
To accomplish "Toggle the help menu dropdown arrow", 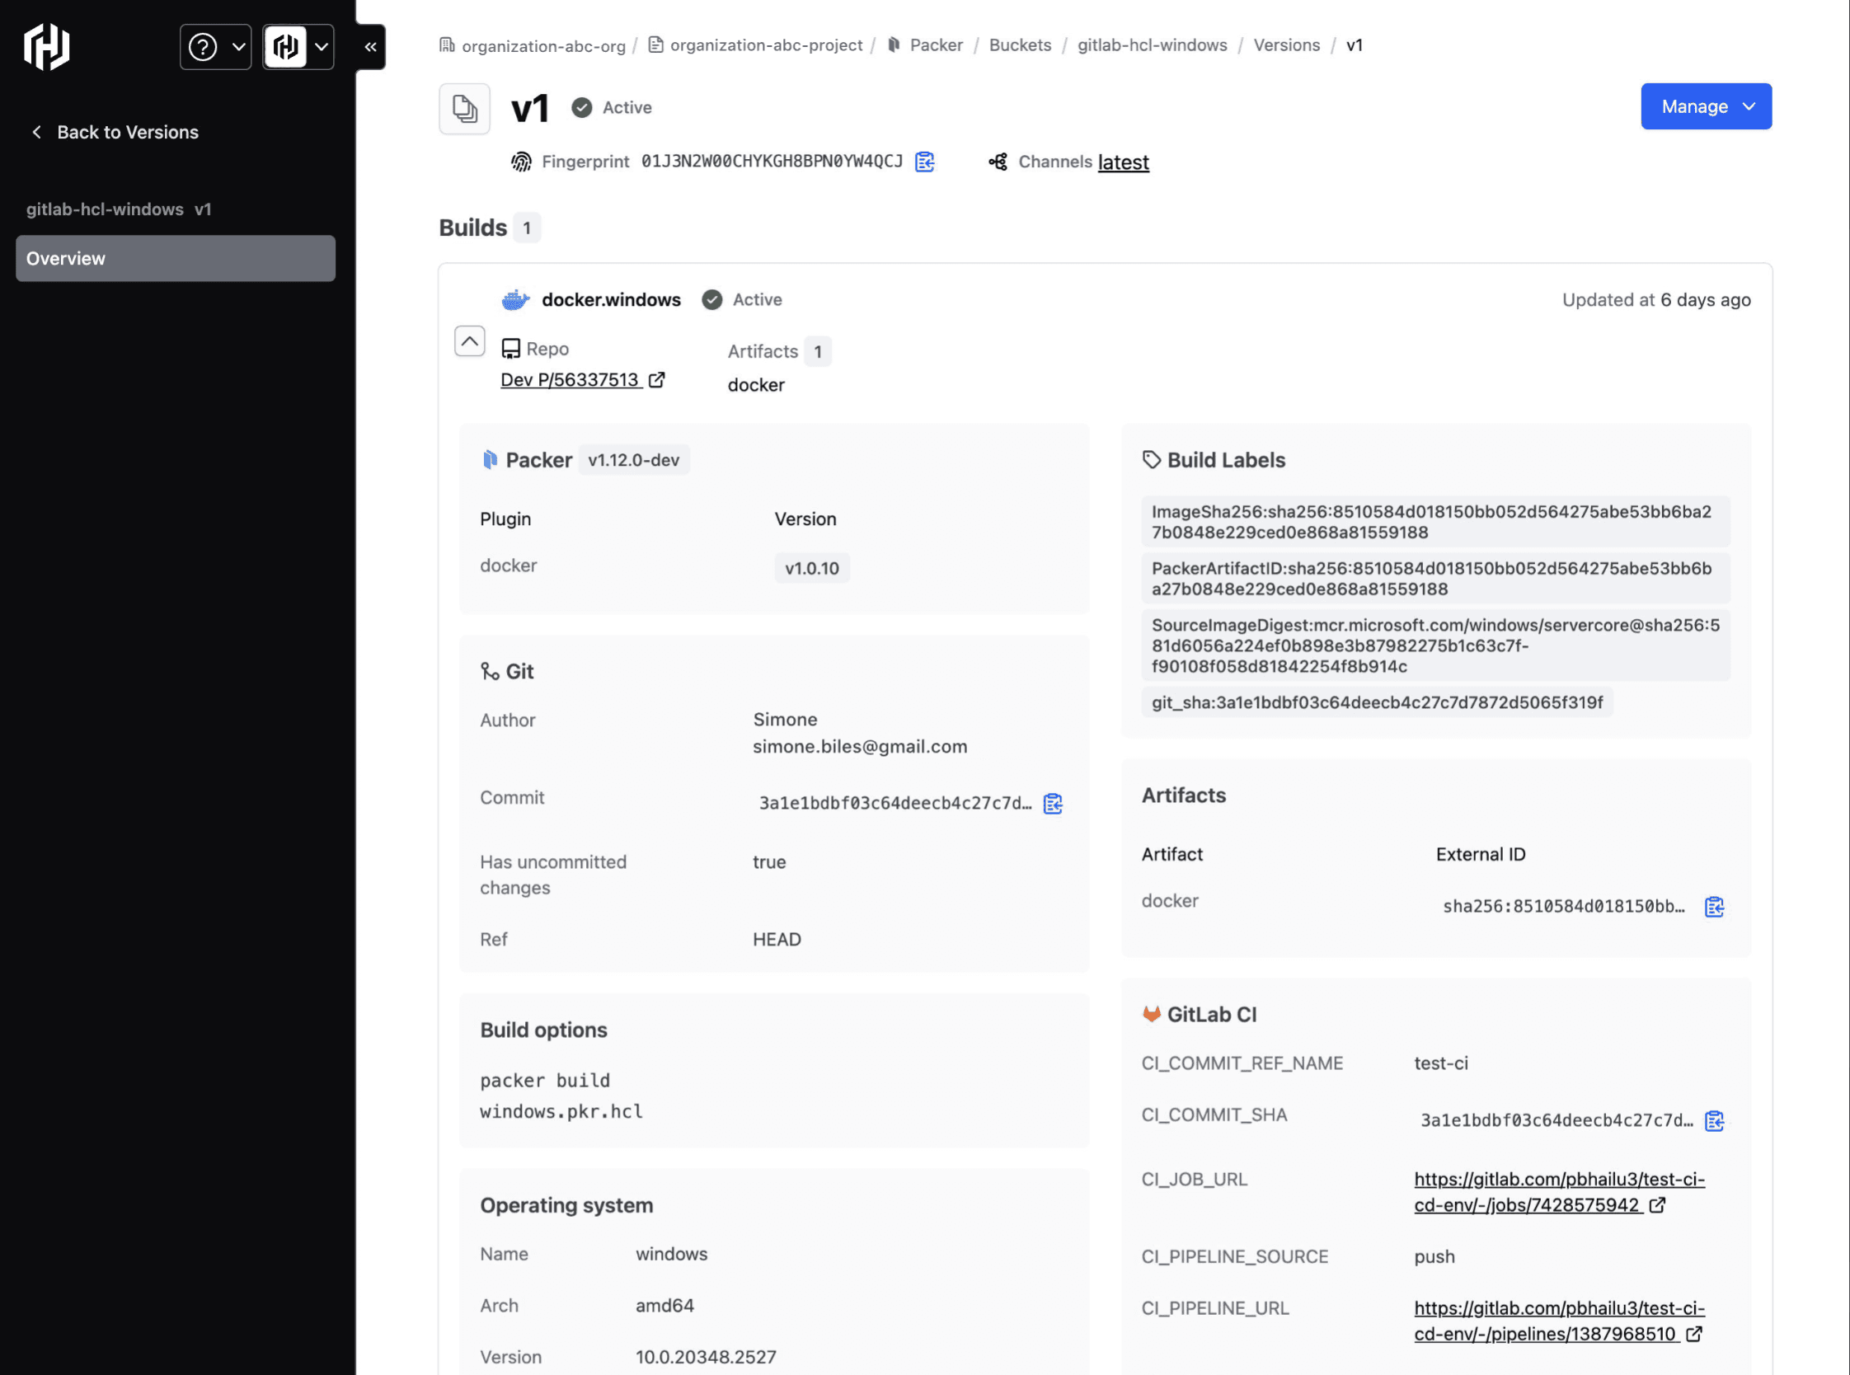I will 236,46.
